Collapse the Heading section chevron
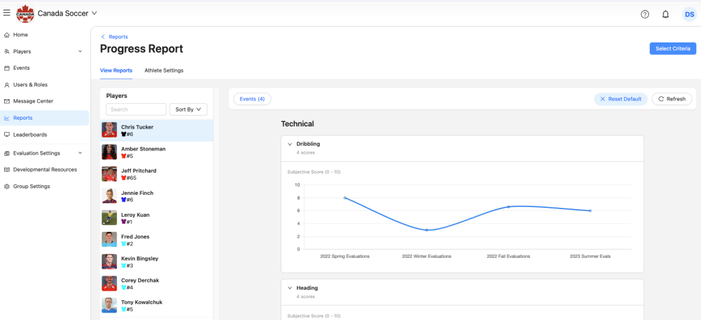This screenshot has width=701, height=320. click(x=290, y=288)
